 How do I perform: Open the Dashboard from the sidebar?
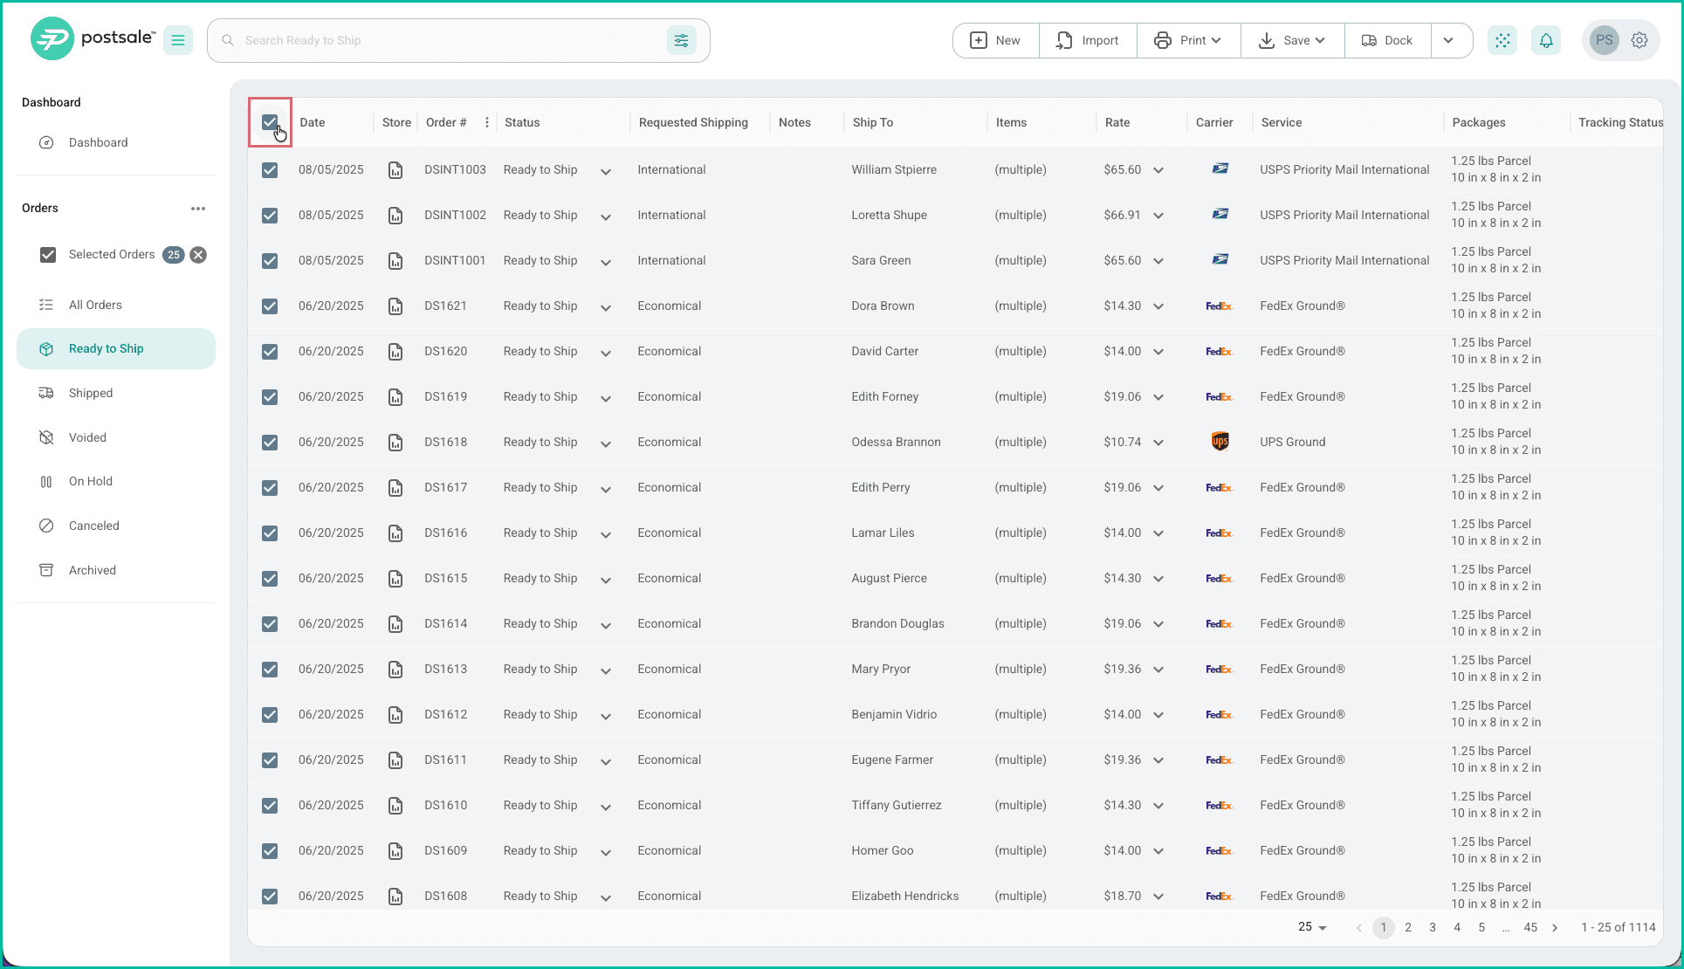click(x=98, y=142)
